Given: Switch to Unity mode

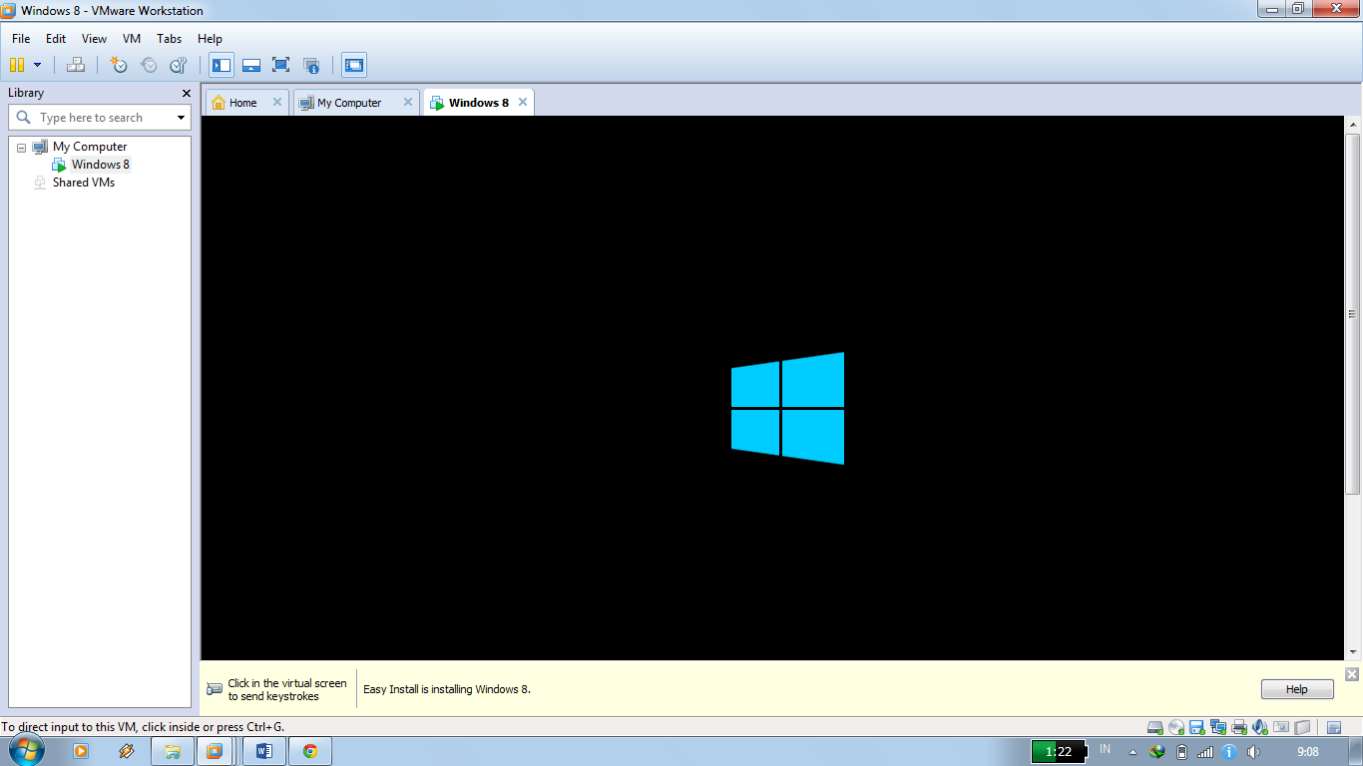Looking at the screenshot, I should (x=311, y=65).
